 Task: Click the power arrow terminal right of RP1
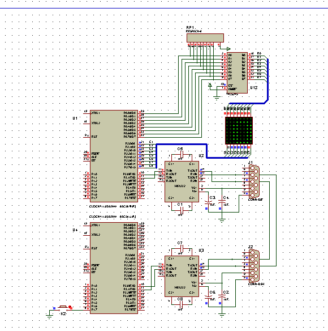228,49
